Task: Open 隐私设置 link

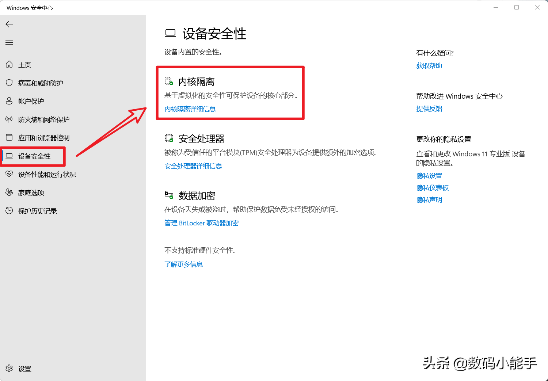Action: (429, 176)
